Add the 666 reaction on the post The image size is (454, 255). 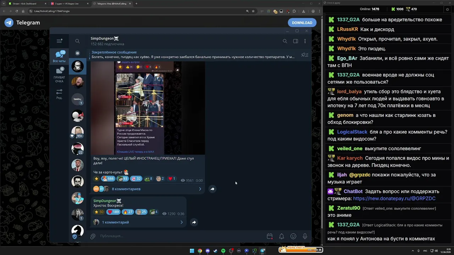point(108,179)
